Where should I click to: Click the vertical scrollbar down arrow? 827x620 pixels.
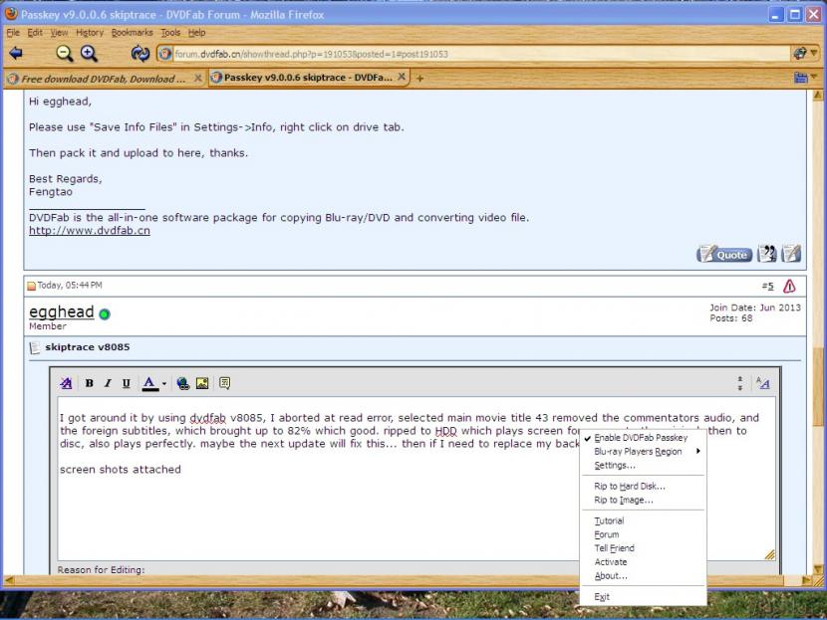pos(818,569)
